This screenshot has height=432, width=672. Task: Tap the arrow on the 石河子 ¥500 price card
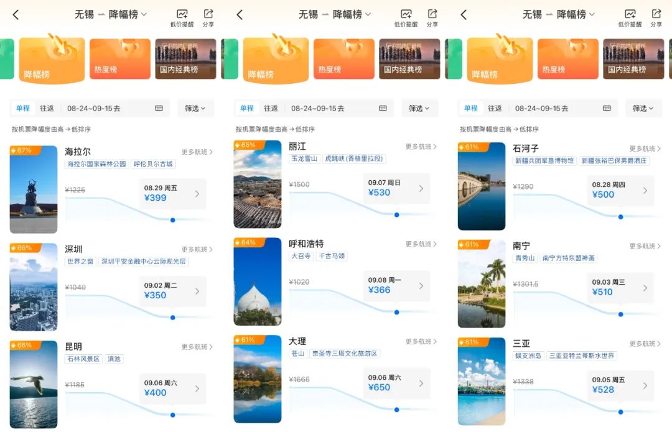tap(645, 190)
